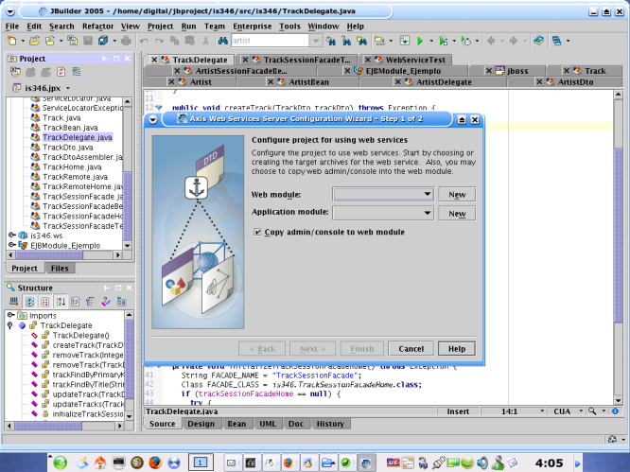630x472 pixels.
Task: Select TrackDto.java in the project tree
Action: (x=67, y=148)
